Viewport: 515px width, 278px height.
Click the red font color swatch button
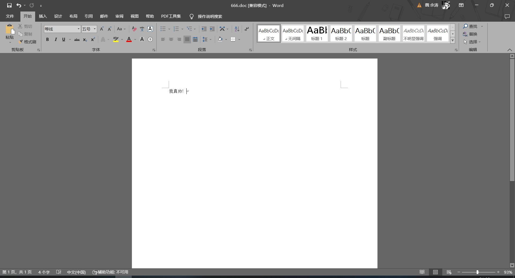(x=129, y=40)
